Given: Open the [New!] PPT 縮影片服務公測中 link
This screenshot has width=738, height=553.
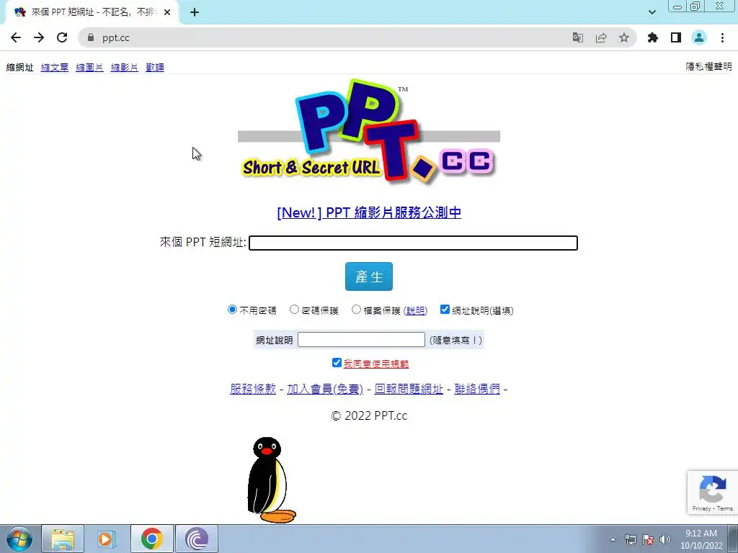Looking at the screenshot, I should click(369, 212).
